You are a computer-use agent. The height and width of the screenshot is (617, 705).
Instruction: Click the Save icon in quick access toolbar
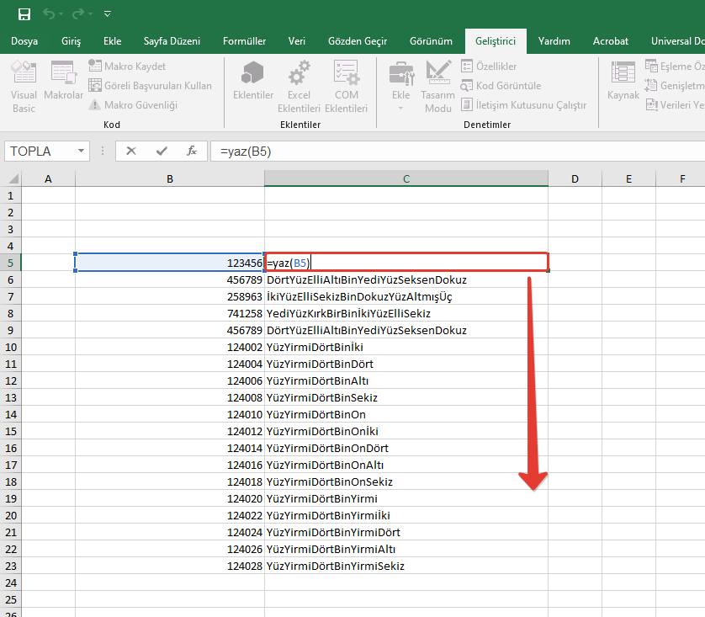coord(24,14)
